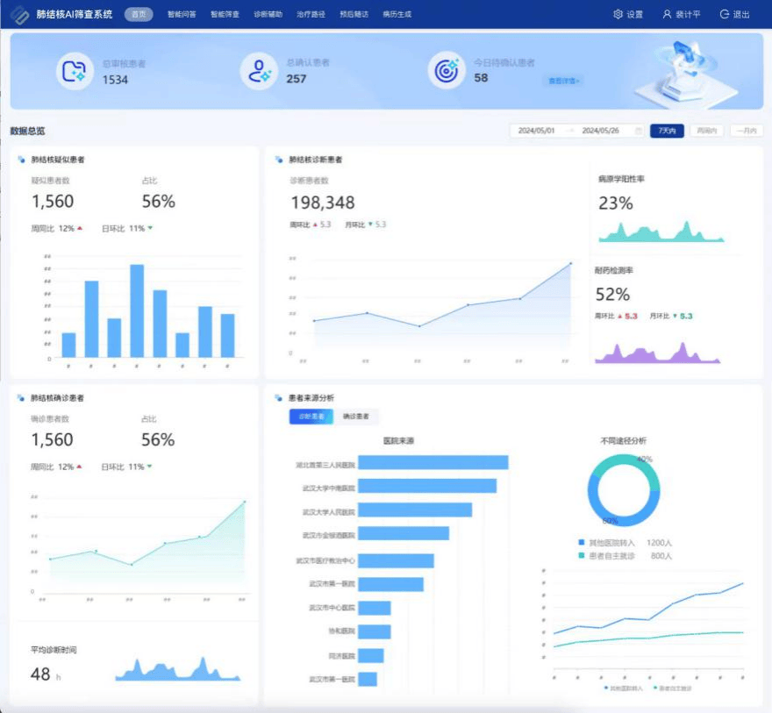Click the 其他医院转入 legend color swatch

[x=582, y=543]
